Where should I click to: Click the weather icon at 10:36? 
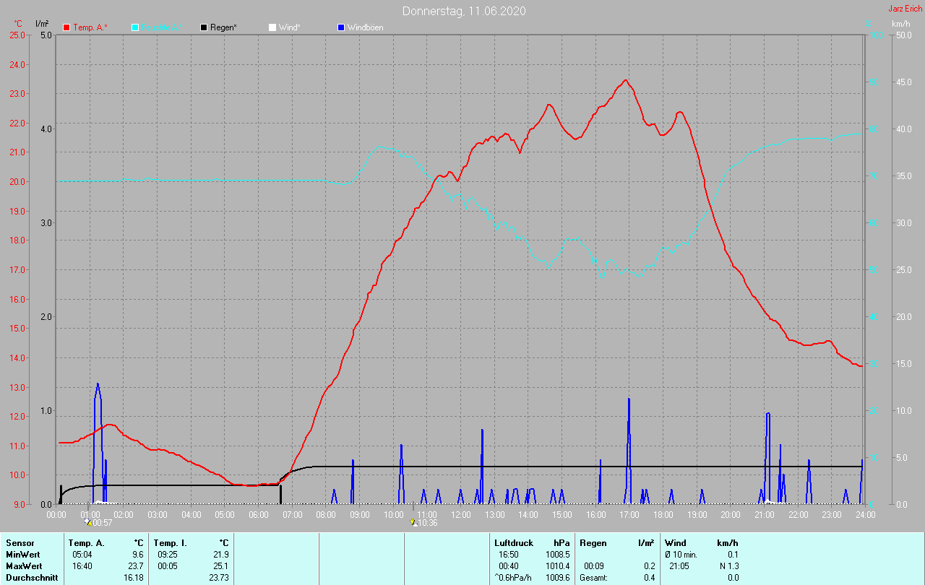(413, 522)
